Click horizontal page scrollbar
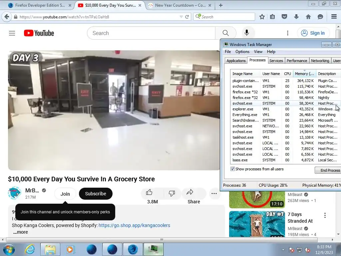341x256 pixels. [162, 240]
